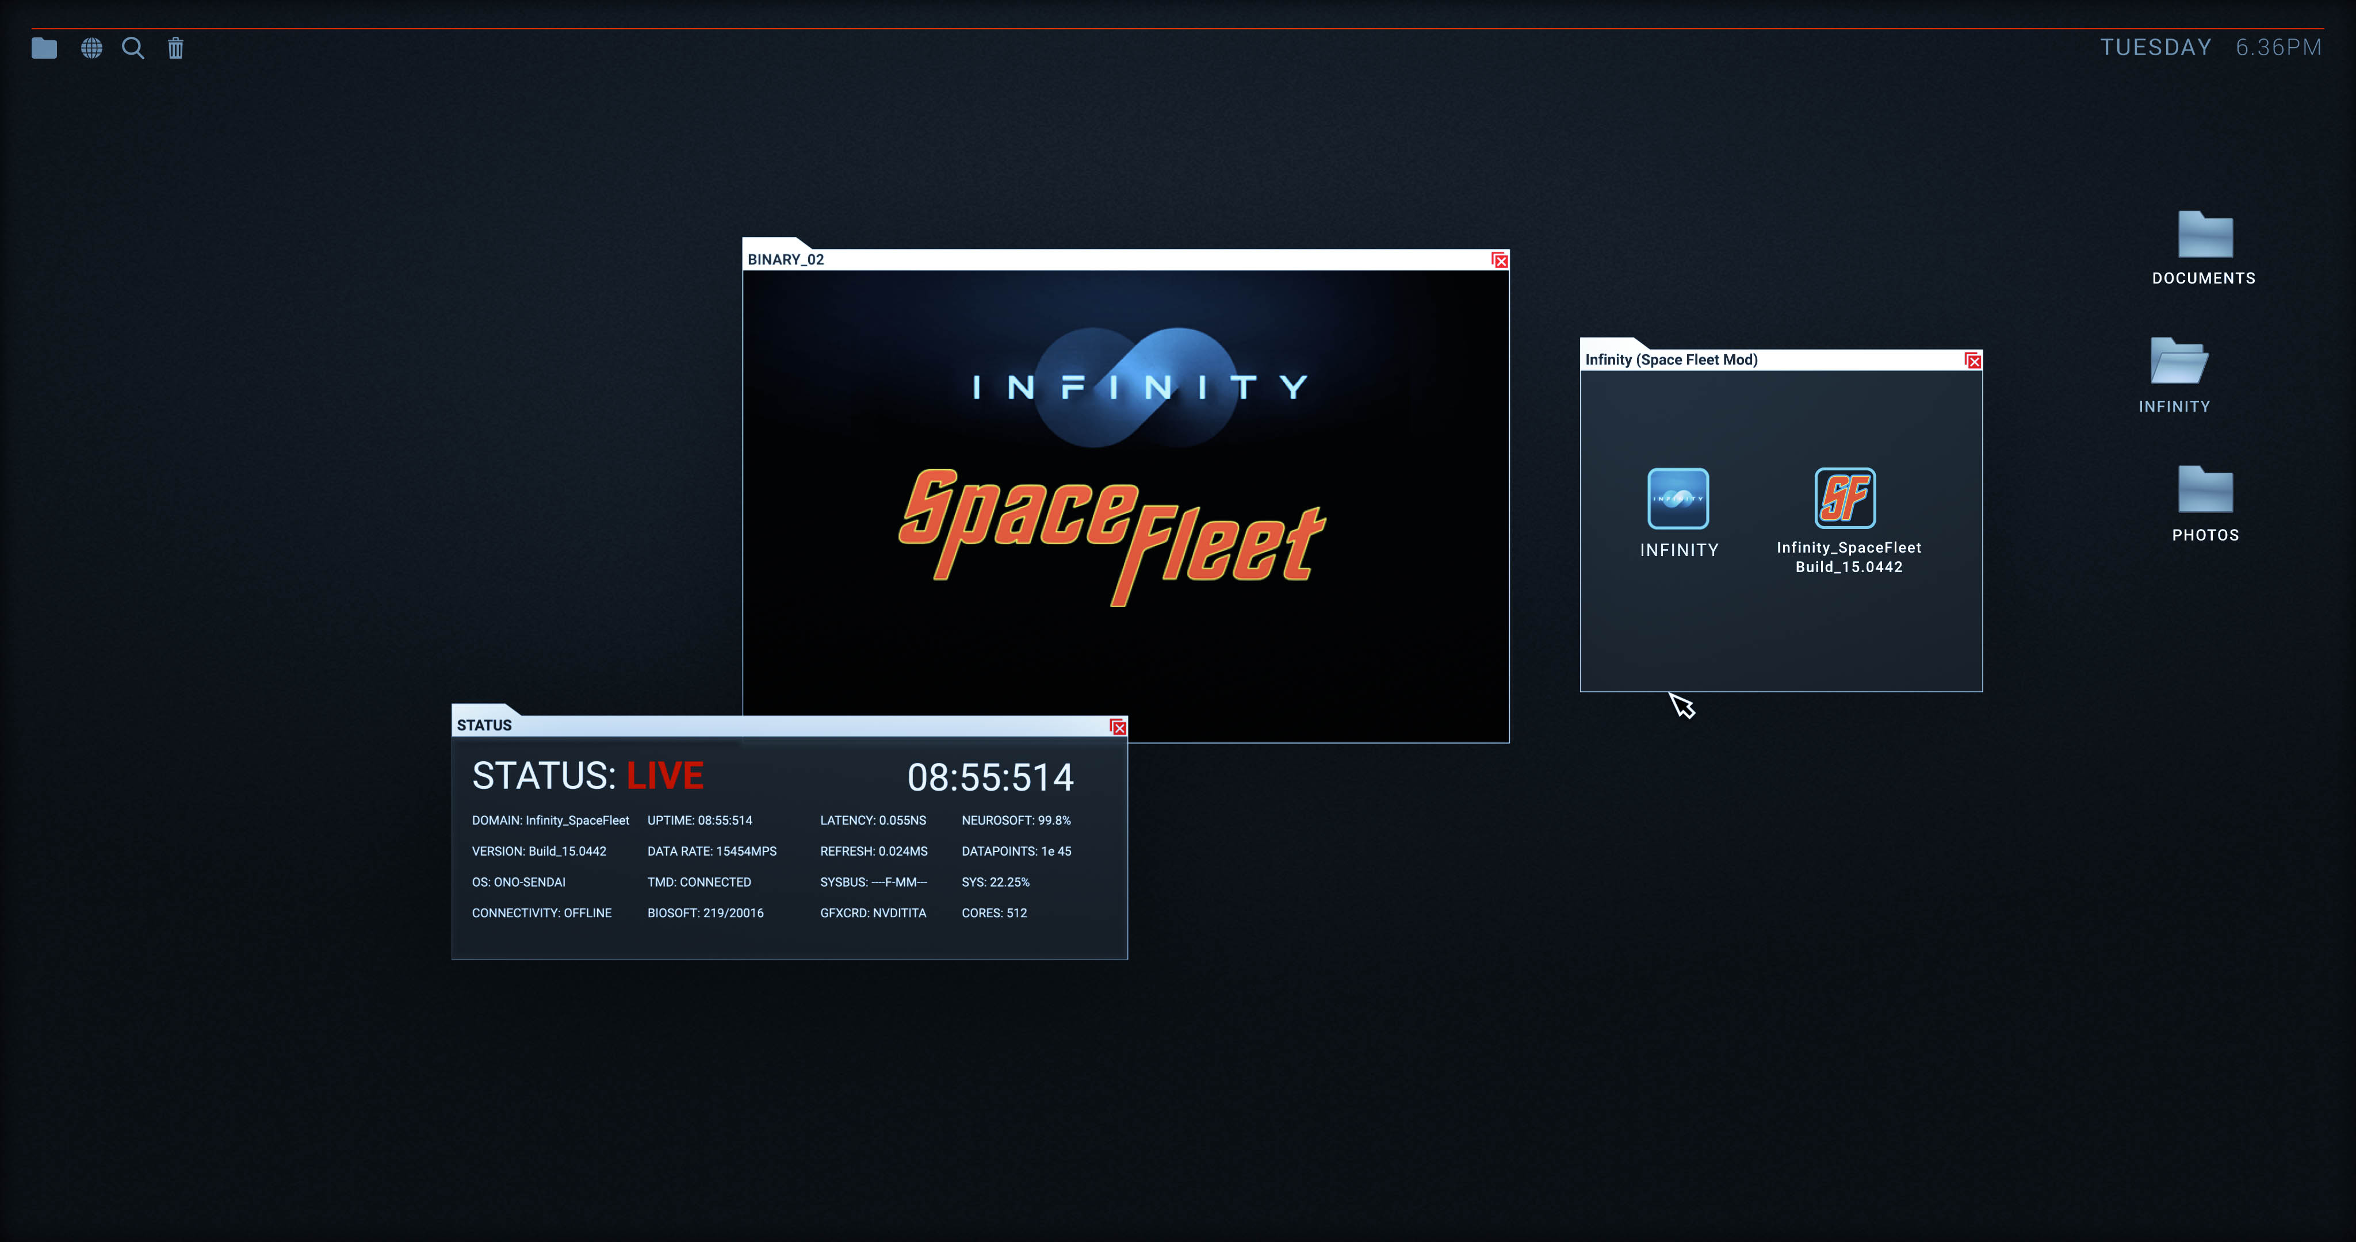Click the 6.36PM clock

pos(2278,48)
